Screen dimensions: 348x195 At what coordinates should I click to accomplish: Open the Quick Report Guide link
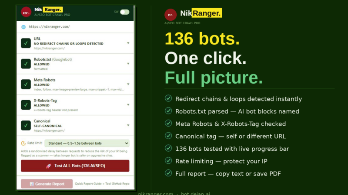[x=88, y=184]
